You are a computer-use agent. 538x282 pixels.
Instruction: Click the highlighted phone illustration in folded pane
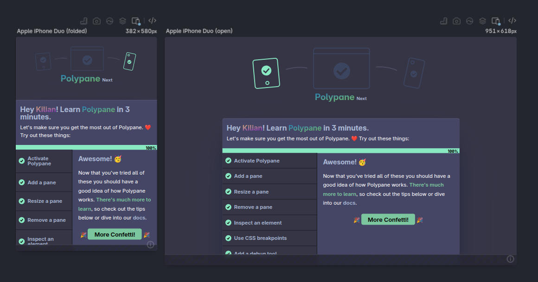click(129, 61)
